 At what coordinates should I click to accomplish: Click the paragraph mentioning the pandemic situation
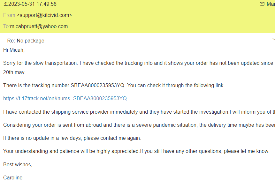point(137,125)
